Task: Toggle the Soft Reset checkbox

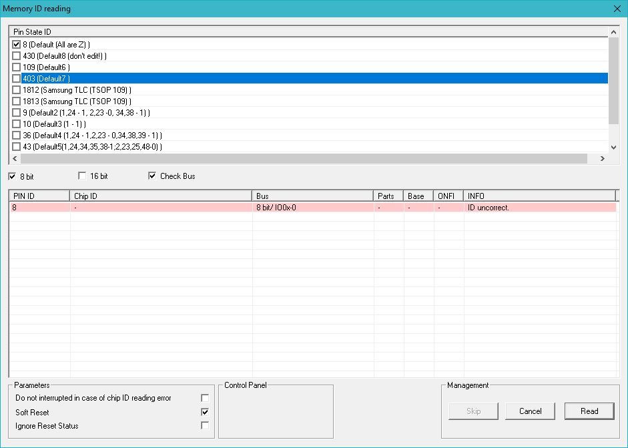Action: (x=205, y=412)
